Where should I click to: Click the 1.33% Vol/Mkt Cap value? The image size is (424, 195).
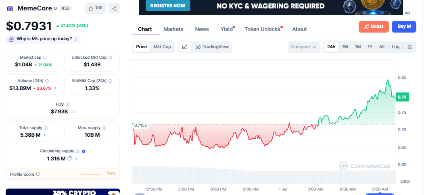(92, 88)
